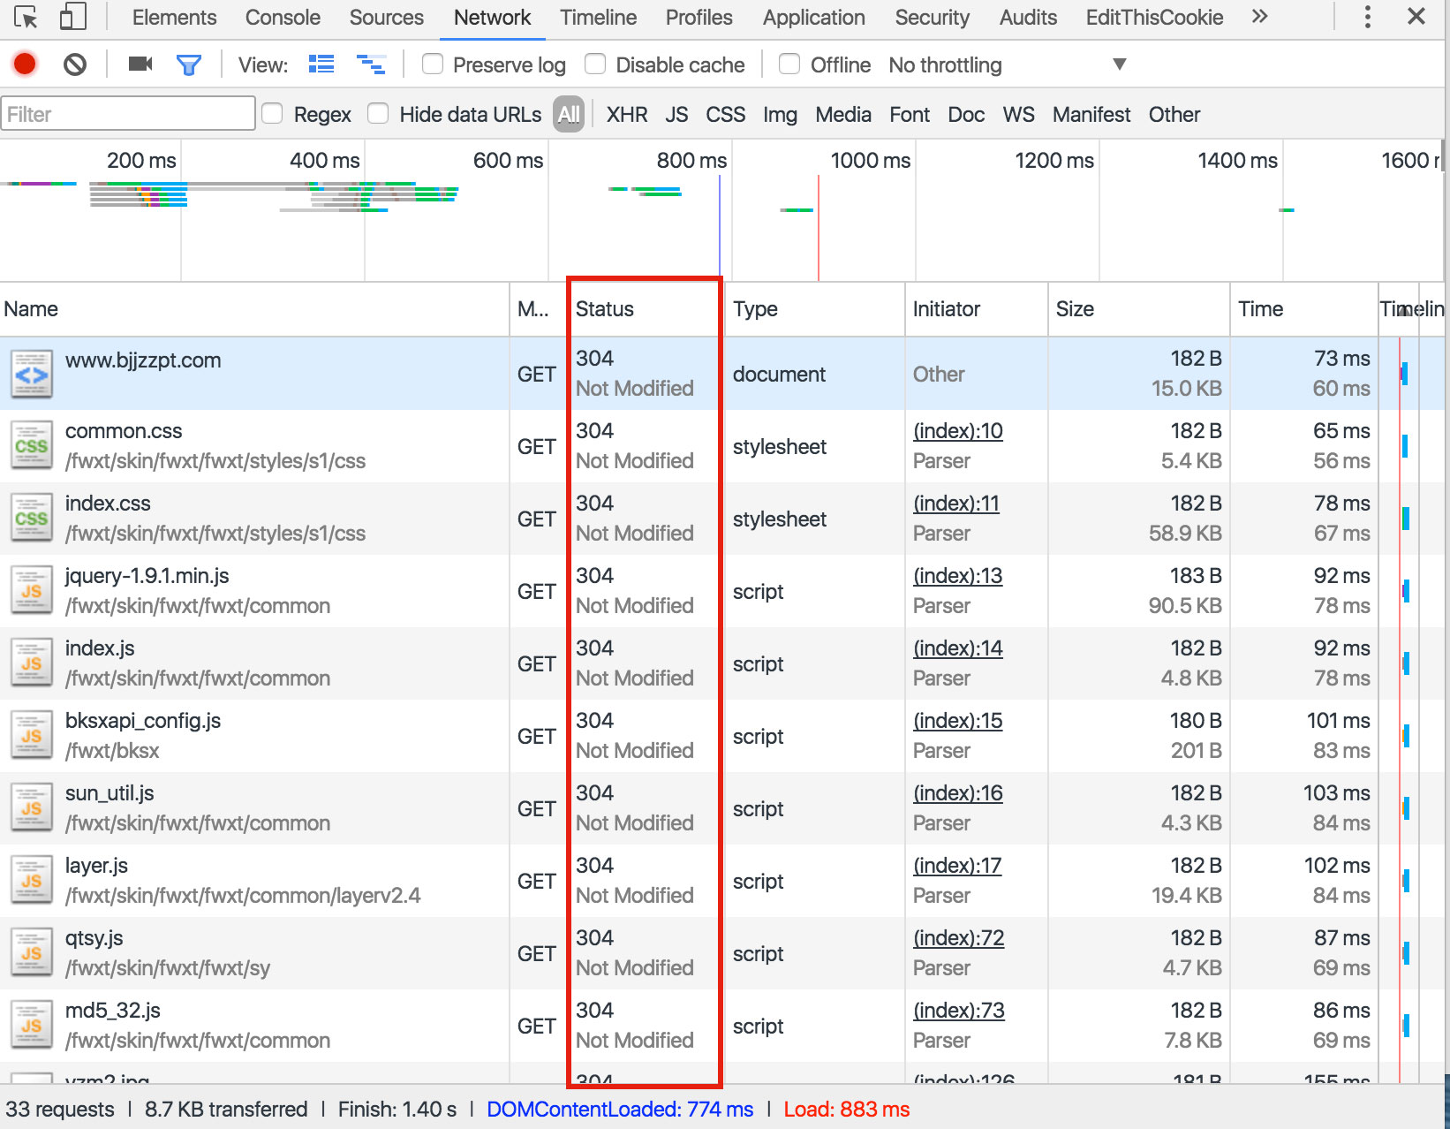This screenshot has width=1450, height=1129.
Task: Enable the Preserve log checkbox
Action: (x=433, y=64)
